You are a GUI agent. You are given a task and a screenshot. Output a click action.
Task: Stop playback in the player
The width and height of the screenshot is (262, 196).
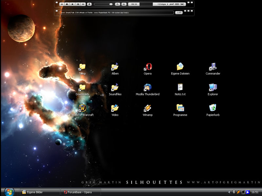tap(67, 4)
